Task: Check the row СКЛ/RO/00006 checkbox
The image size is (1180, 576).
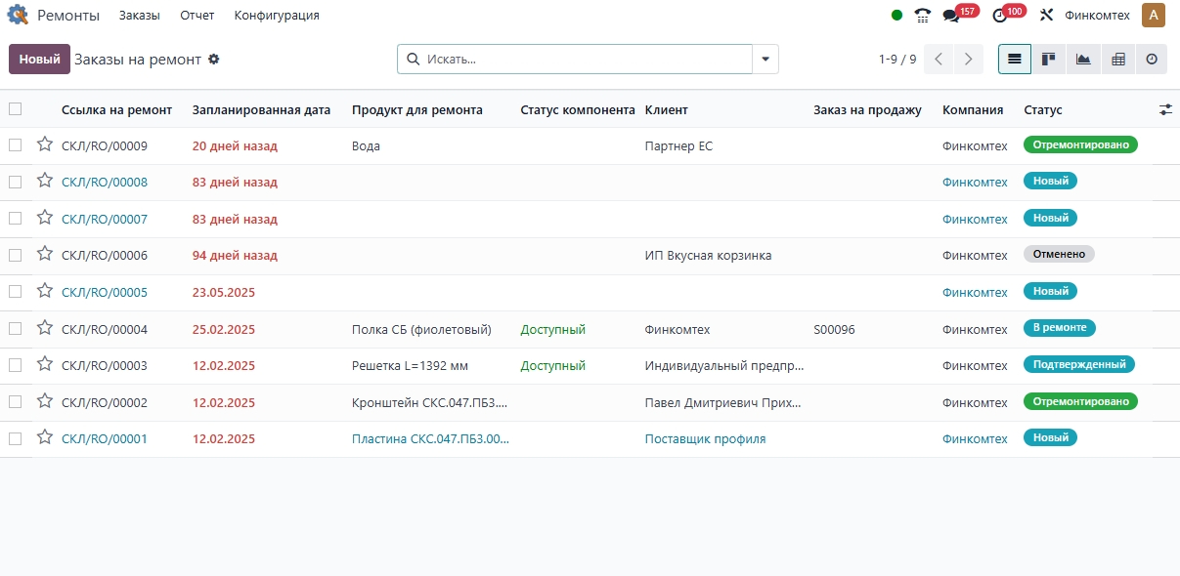Action: [x=15, y=255]
